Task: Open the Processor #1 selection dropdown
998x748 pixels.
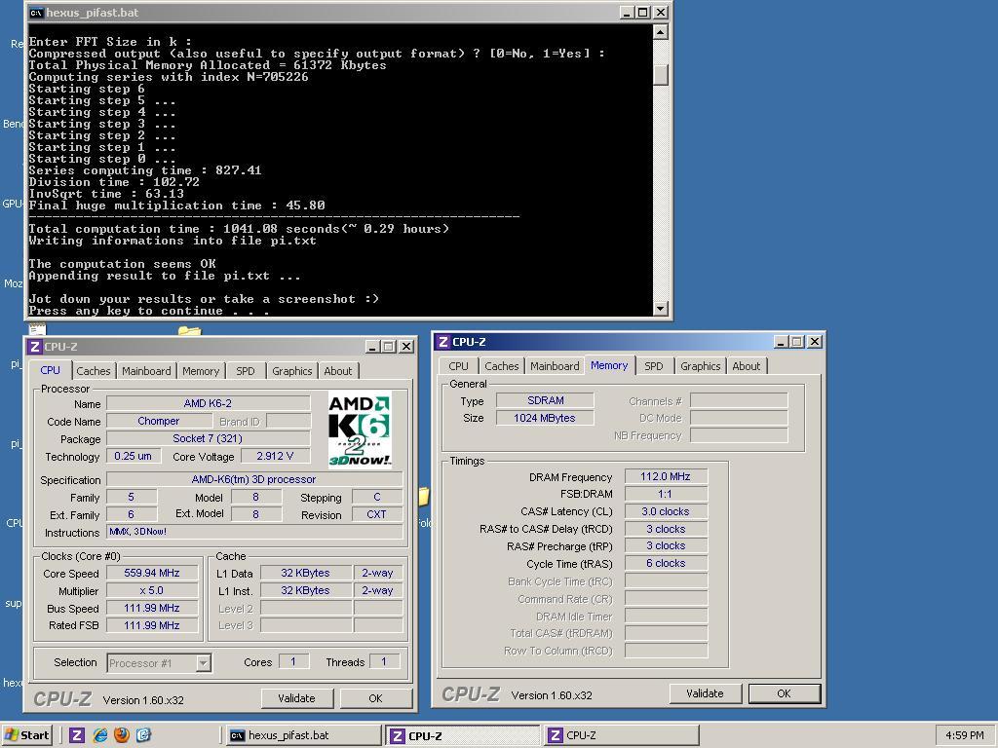Action: (203, 663)
